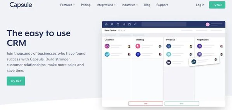Select the Negotiation column heading

tap(203, 40)
